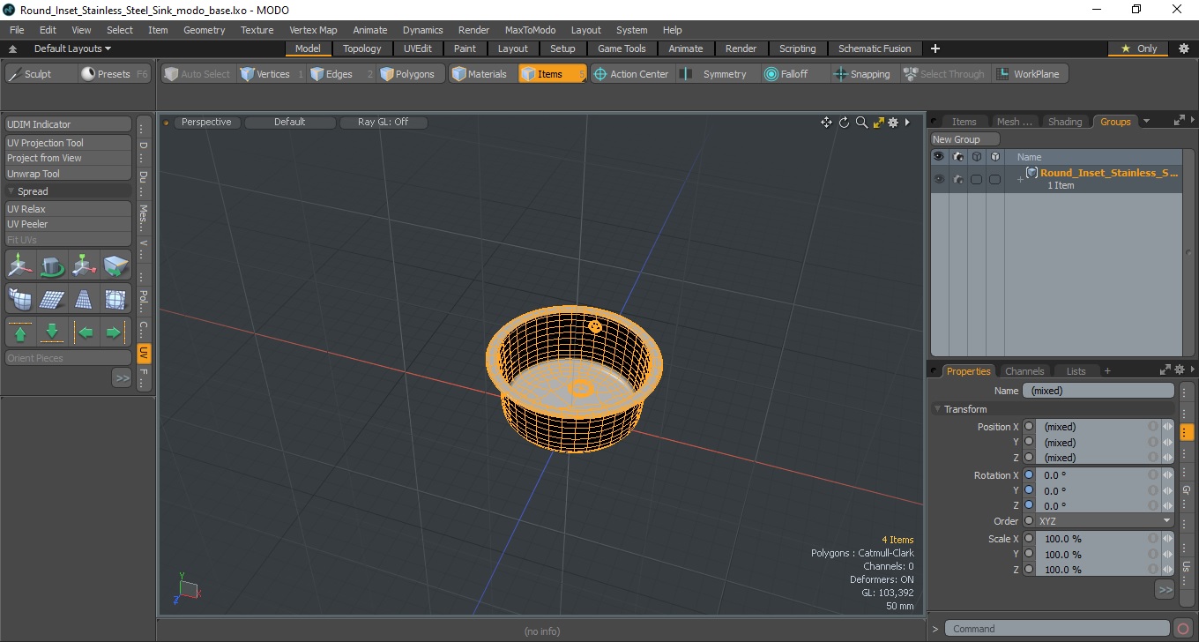Add a new layout tab with plus

click(935, 49)
